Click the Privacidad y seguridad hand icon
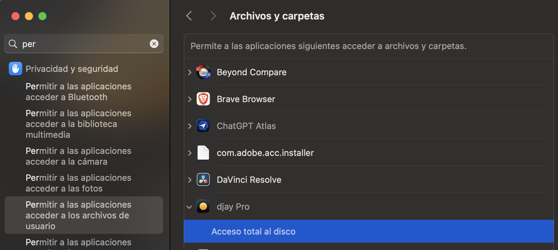Screen dimensions: 558x250 [15, 69]
